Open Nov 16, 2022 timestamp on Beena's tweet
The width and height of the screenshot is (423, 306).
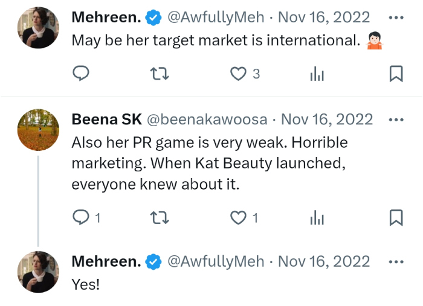(327, 120)
